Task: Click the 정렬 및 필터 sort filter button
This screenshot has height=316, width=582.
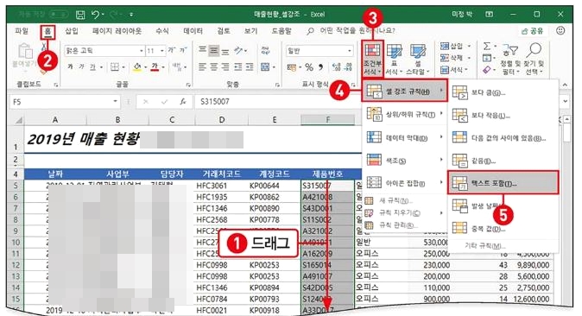Action: pos(510,59)
